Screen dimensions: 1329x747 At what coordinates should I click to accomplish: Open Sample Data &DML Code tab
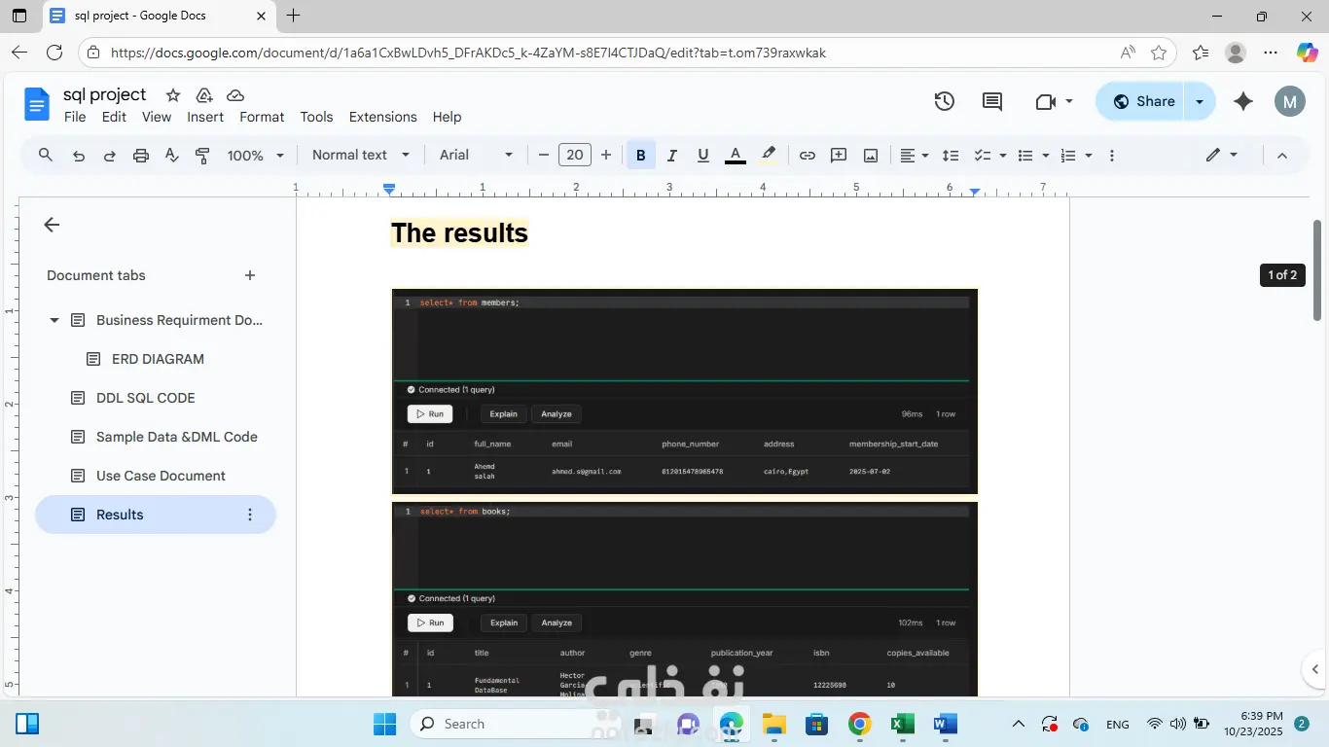pos(177,437)
